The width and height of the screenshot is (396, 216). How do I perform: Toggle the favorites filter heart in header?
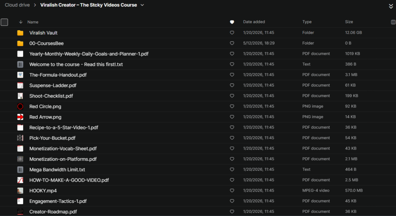point(232,22)
